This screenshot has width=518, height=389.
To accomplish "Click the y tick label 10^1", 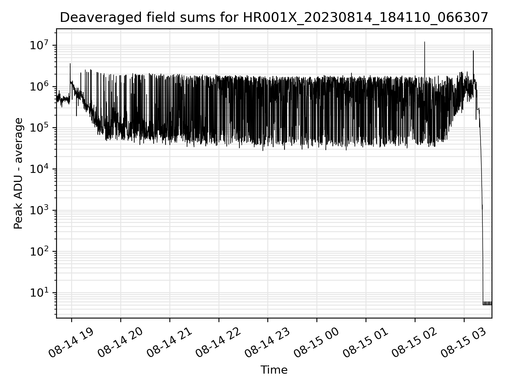I will pyautogui.click(x=39, y=292).
